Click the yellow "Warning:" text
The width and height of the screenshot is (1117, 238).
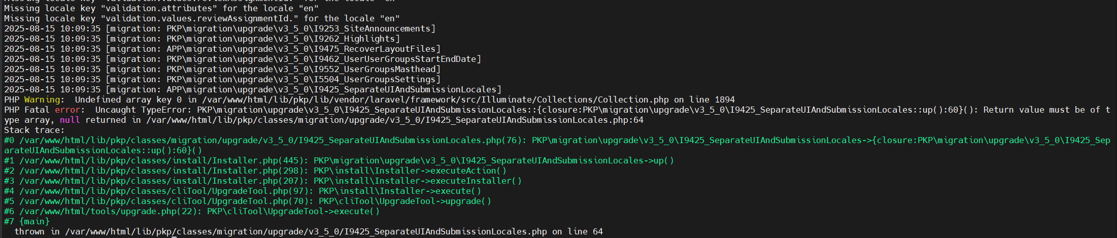(x=44, y=99)
